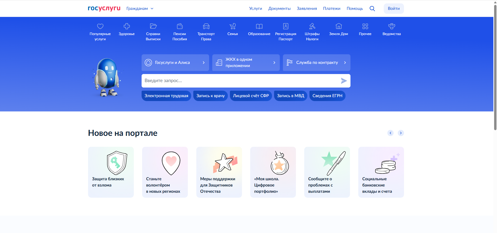Open the Помощь menu item

[x=355, y=9]
